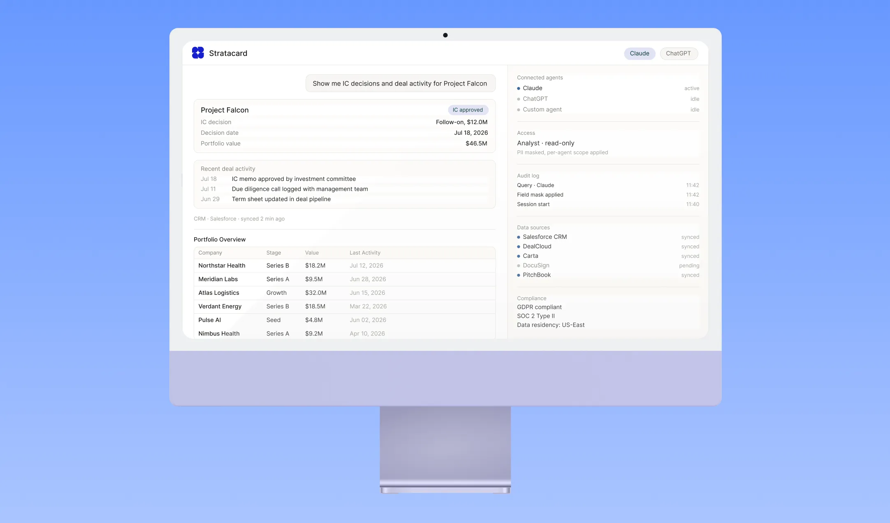Click the Follow-on, $12.0M decision value
This screenshot has width=890, height=523.
coord(461,122)
